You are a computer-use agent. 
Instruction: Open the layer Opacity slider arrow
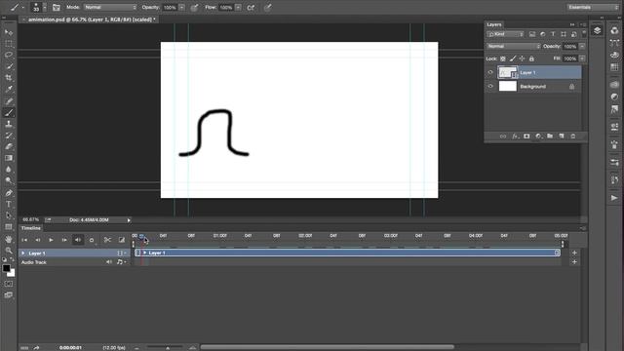pos(582,46)
